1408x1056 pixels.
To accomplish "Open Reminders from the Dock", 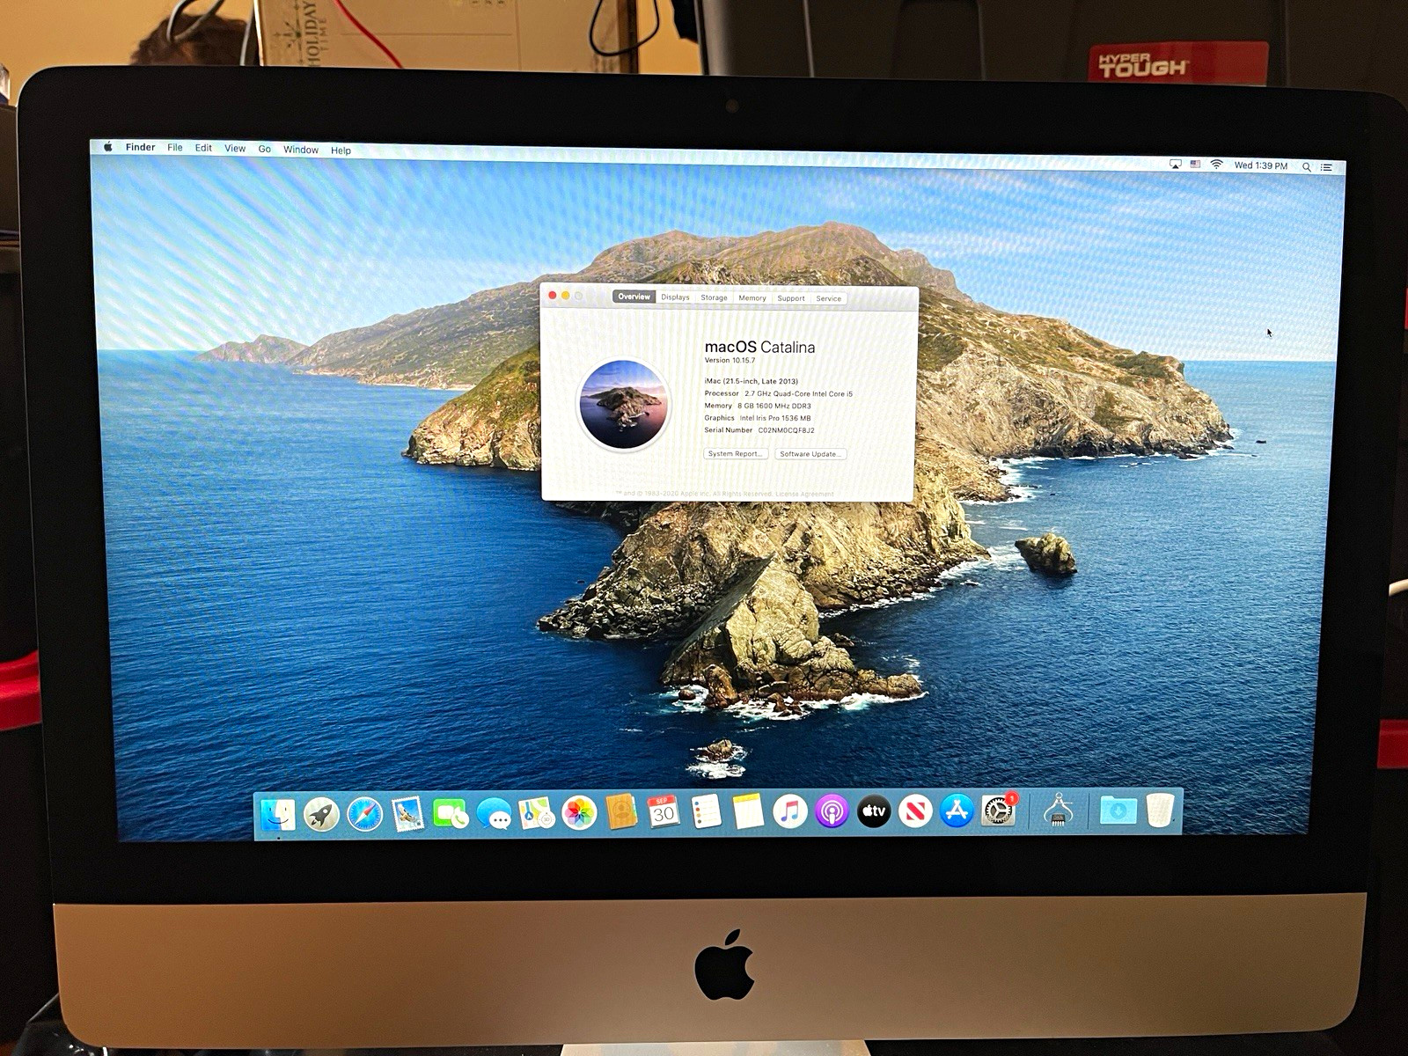I will pos(706,811).
